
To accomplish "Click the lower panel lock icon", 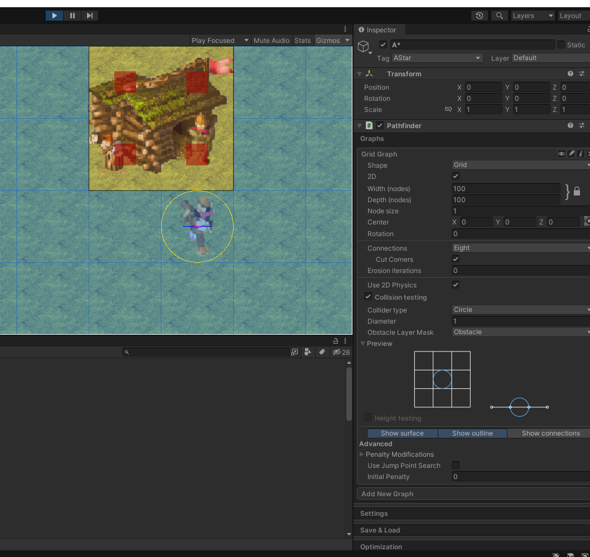I will point(335,341).
